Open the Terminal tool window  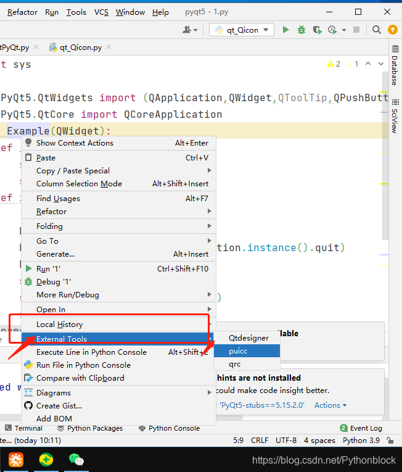click(x=24, y=428)
